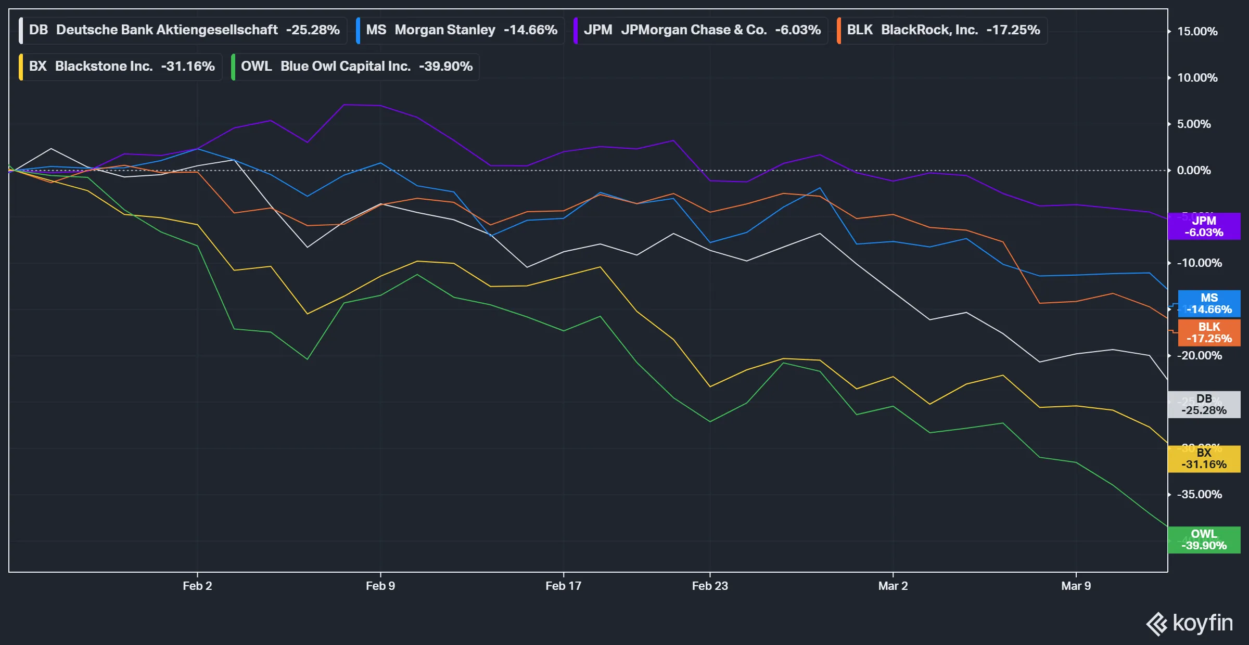The width and height of the screenshot is (1249, 645).
Task: Click the yellow BX -31.16% axis tag
Action: pyautogui.click(x=1204, y=459)
